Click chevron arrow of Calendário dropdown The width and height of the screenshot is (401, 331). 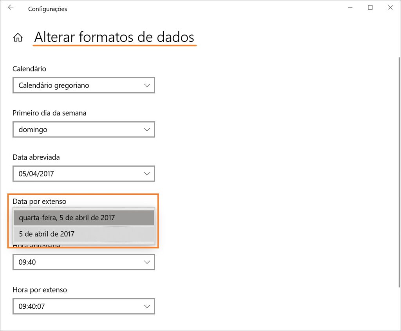147,85
